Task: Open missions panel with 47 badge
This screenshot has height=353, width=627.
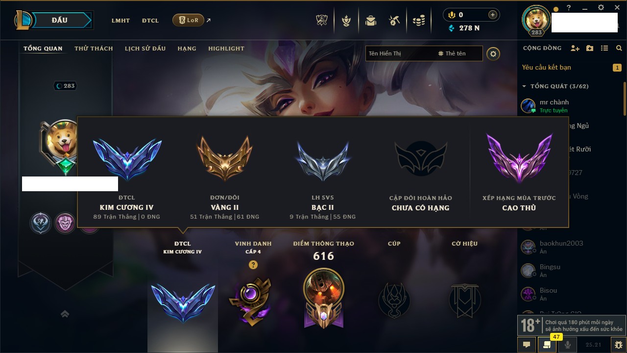Action: tap(547, 345)
